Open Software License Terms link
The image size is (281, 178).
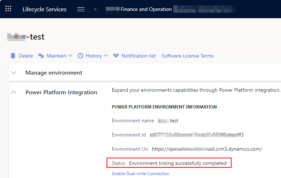tap(188, 56)
